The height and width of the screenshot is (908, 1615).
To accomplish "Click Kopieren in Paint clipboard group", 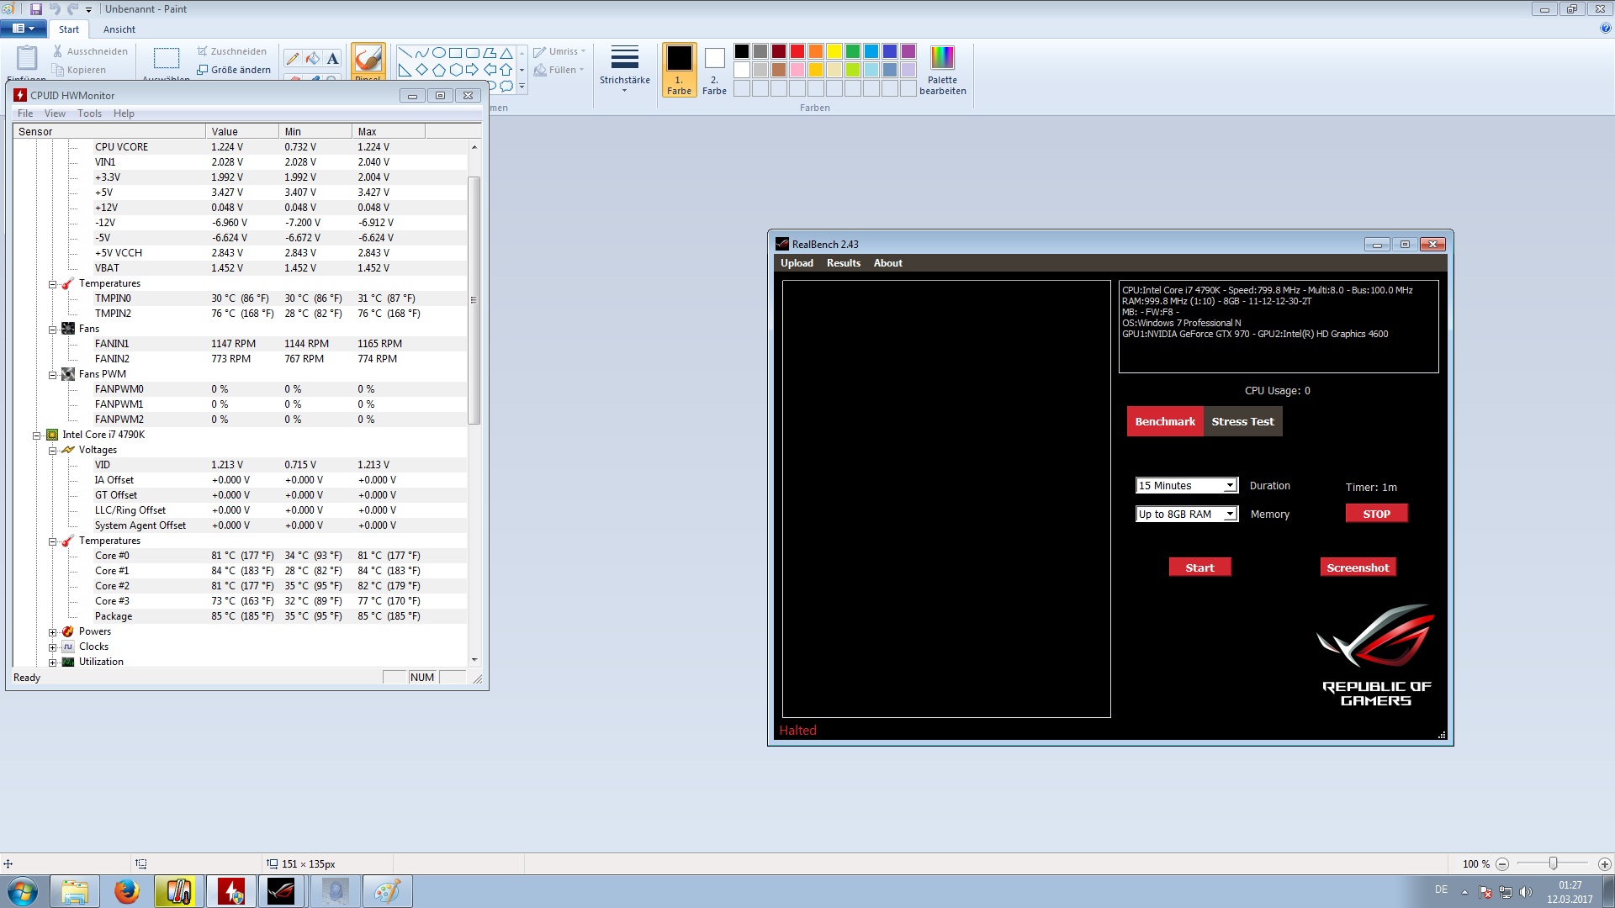I will [78, 70].
